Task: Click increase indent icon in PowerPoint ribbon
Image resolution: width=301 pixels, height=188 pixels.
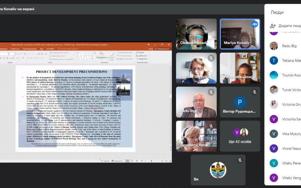Action: point(42,54)
